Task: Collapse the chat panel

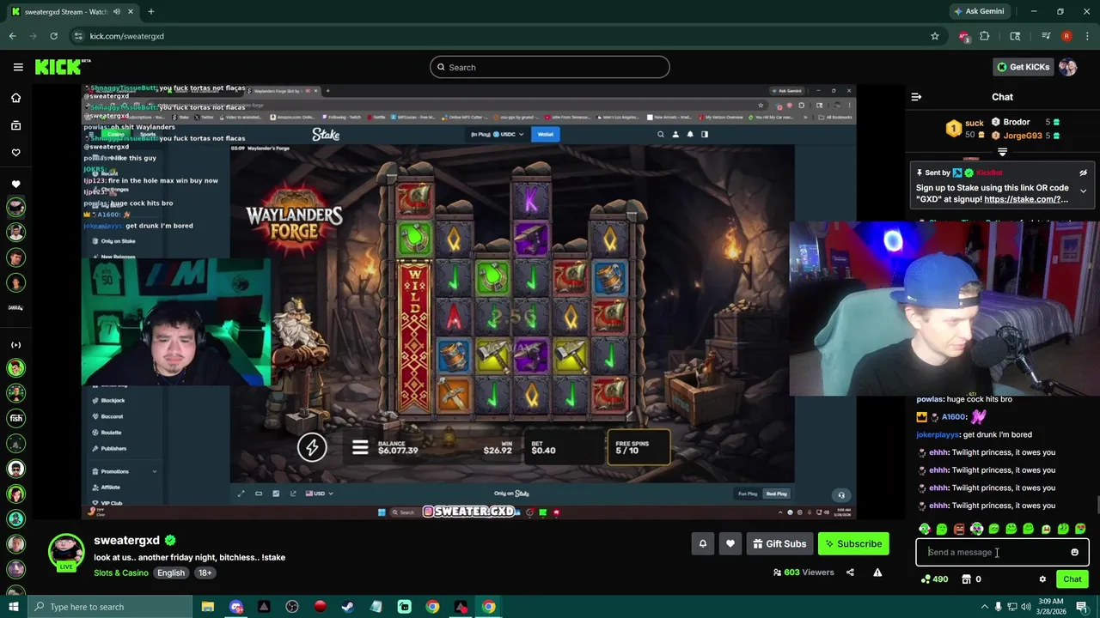Action: click(x=916, y=97)
